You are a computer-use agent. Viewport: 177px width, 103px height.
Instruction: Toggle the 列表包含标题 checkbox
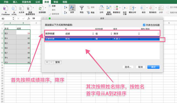[x=144, y=25]
